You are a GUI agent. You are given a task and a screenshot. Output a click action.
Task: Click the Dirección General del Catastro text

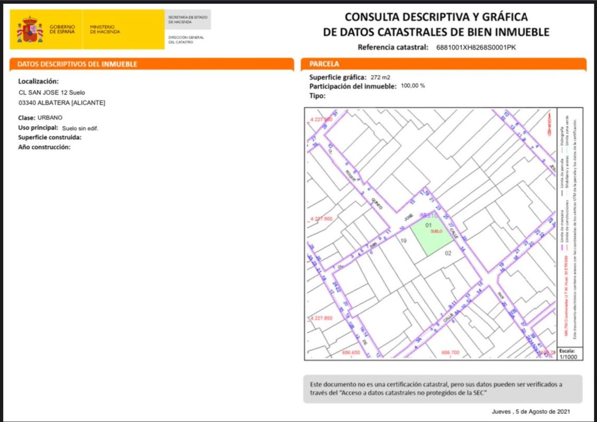click(x=186, y=40)
